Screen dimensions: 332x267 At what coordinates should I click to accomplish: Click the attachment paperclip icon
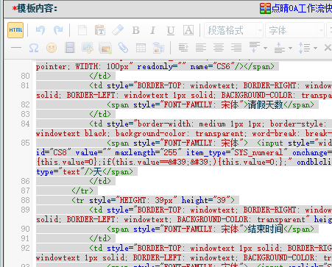123,48
